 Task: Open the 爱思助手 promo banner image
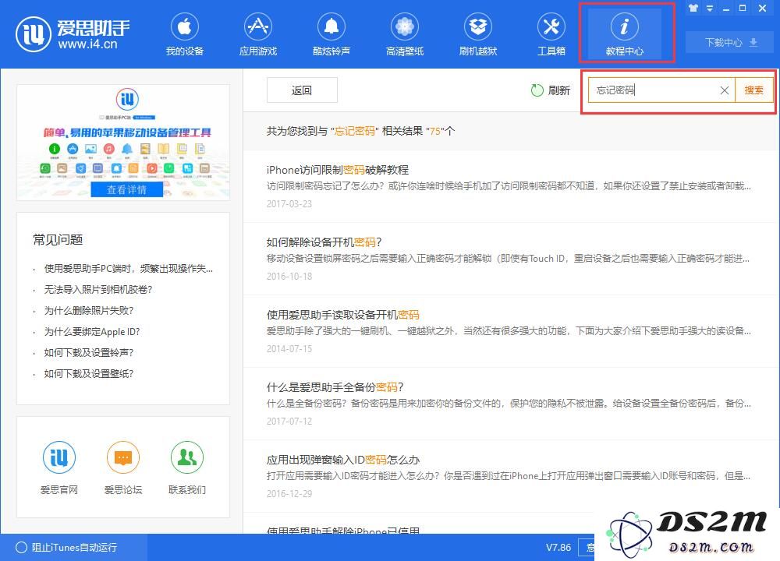click(123, 142)
